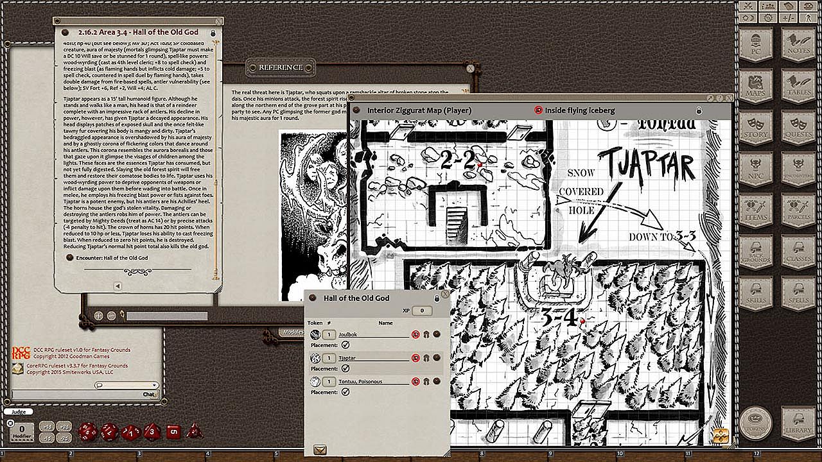822x462 pixels.
Task: Click the Chat button
Action: 148,394
